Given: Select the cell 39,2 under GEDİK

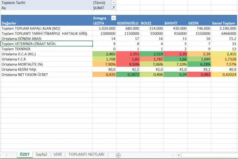Looking at the screenshot, I should tap(199, 69).
